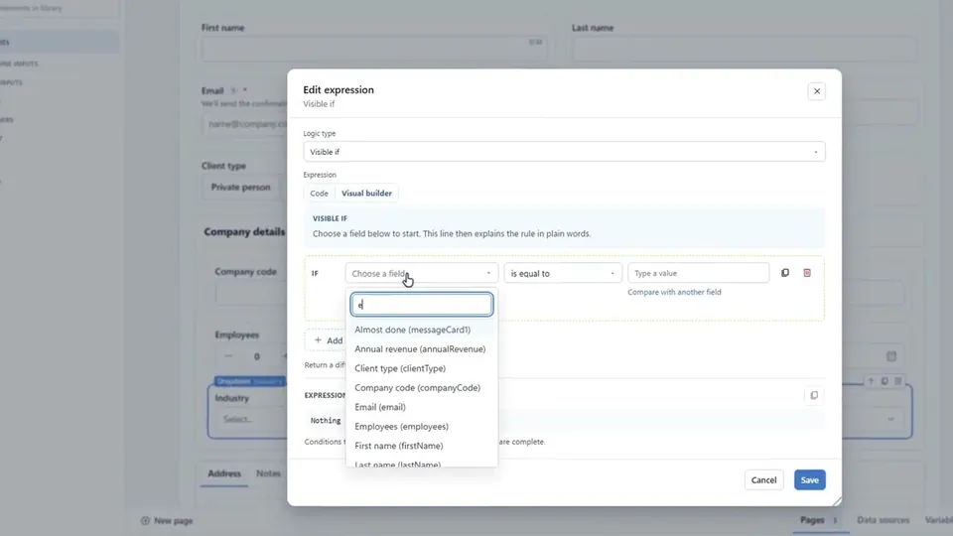Select the Private person client type
This screenshot has height=536, width=953.
240,188
